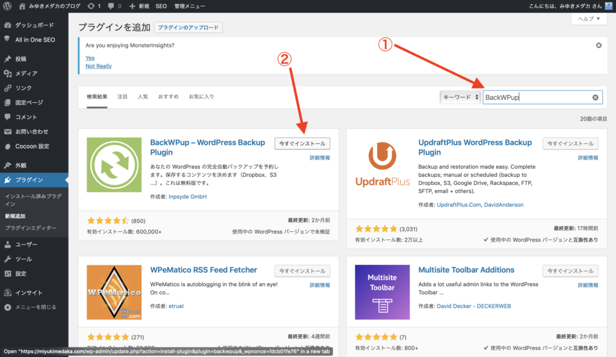Click the All in One SEO shield icon
This screenshot has height=357, width=616.
(x=7, y=39)
